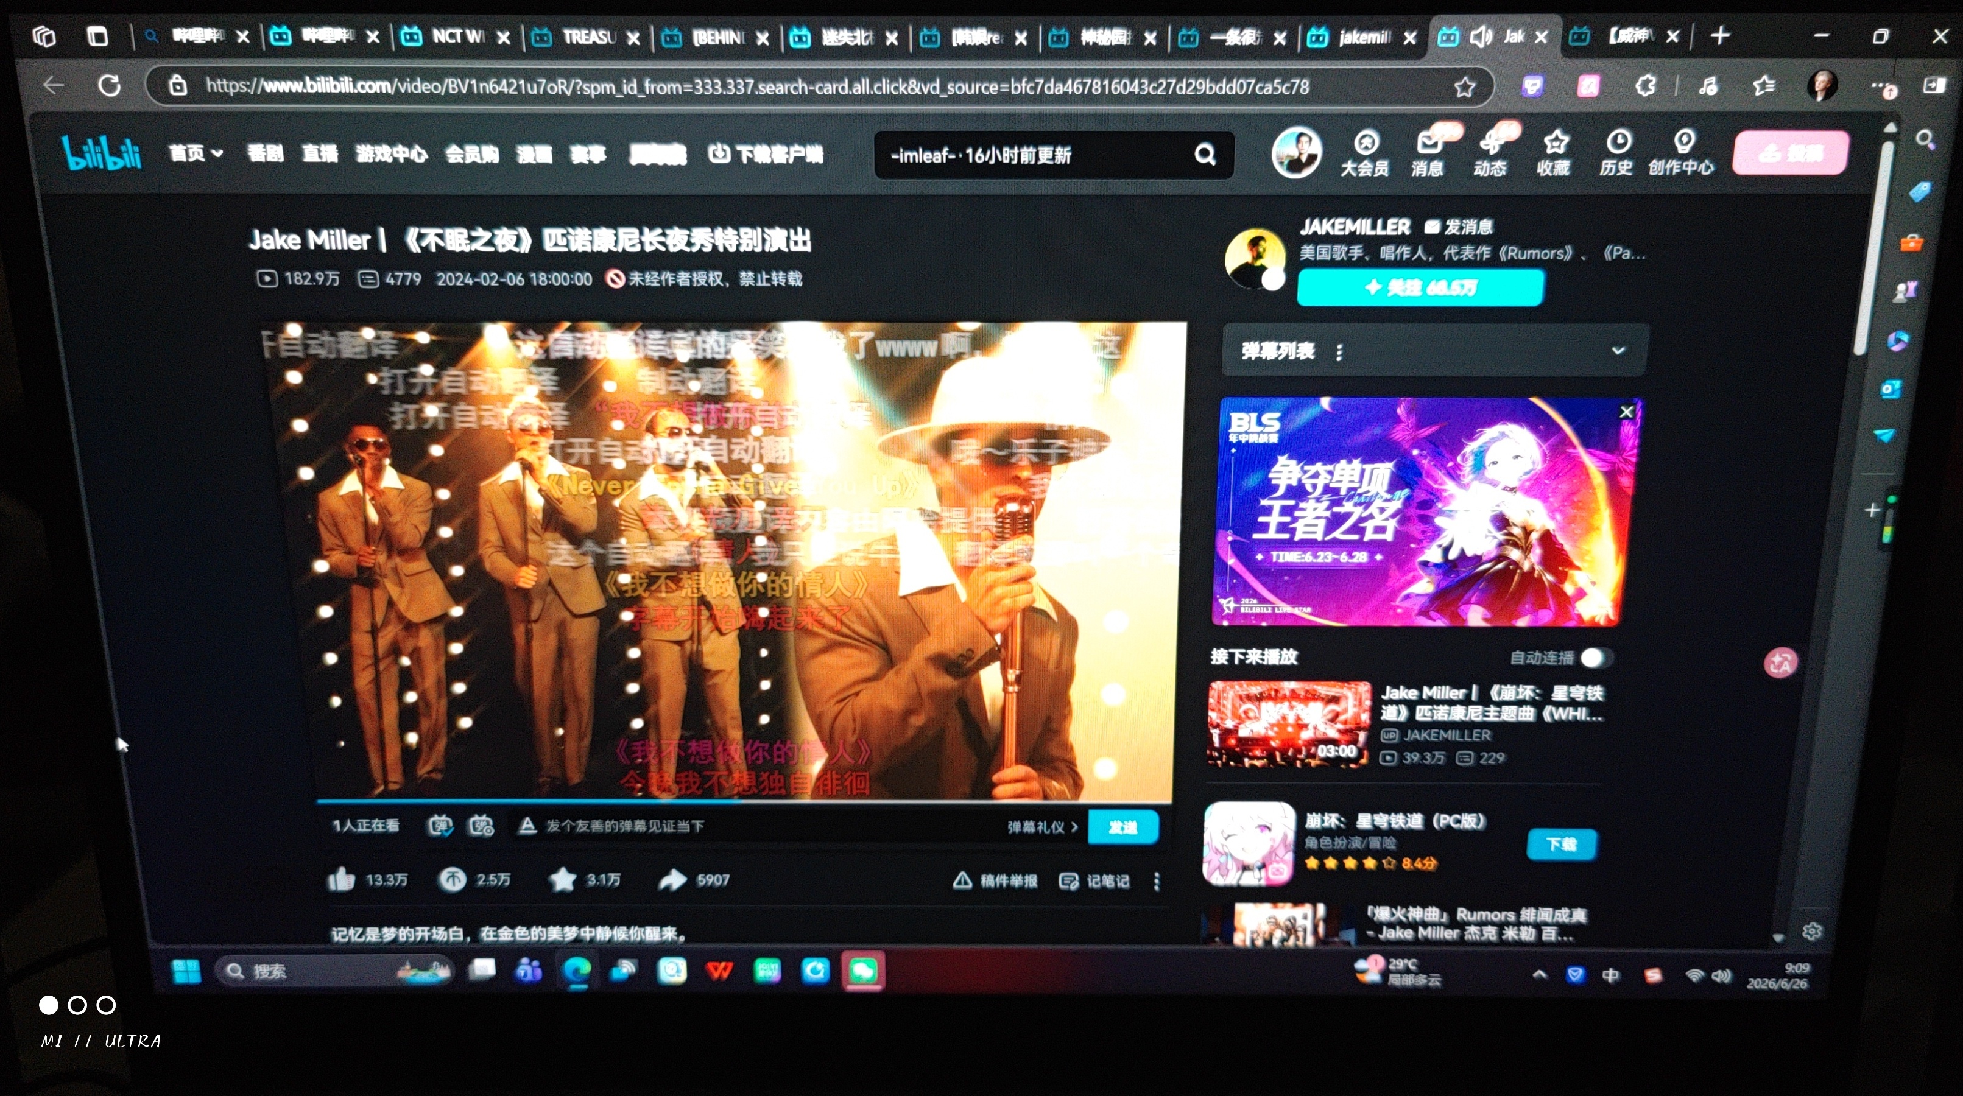Select 漫画 in the bilibili navigation

point(534,154)
